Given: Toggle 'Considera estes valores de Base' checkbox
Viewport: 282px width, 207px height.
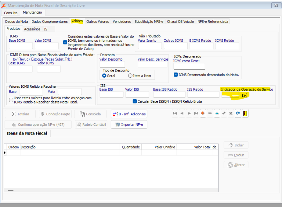Looking at the screenshot, I should point(65,42).
